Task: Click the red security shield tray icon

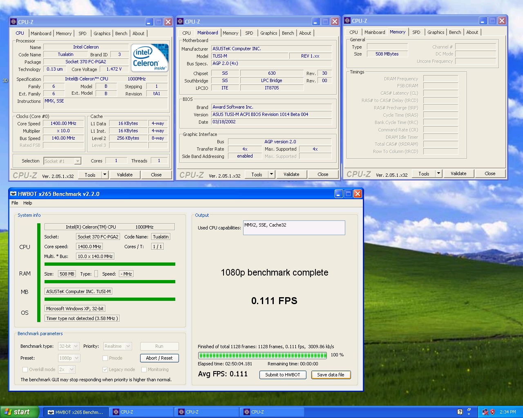Action: tap(492, 412)
